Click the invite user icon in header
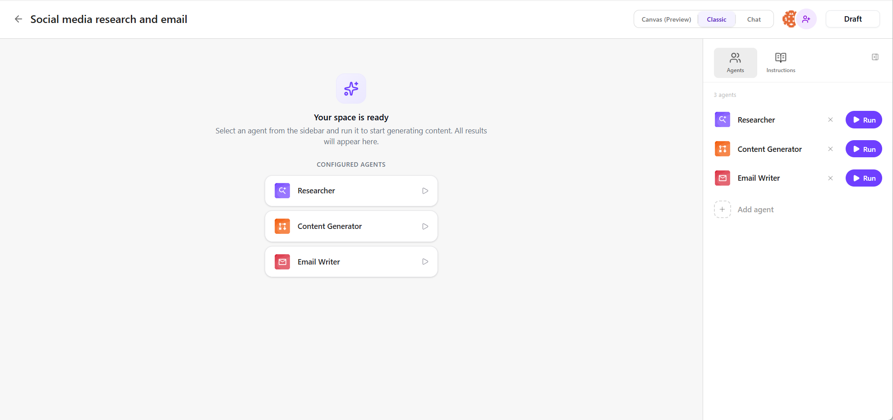The width and height of the screenshot is (893, 420). 806,19
